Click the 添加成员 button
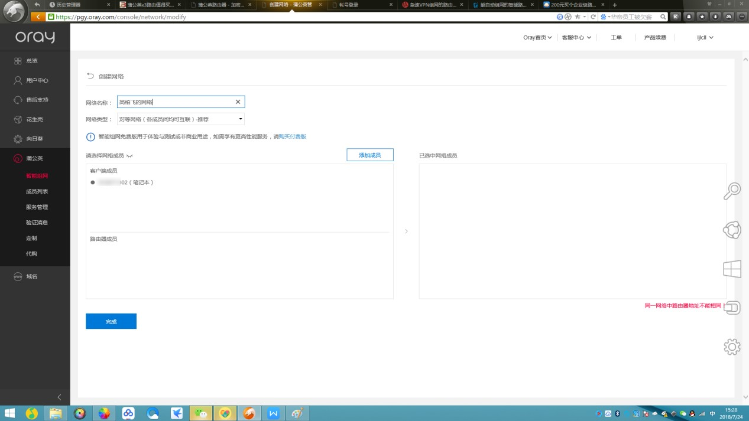The width and height of the screenshot is (749, 421). pos(369,155)
